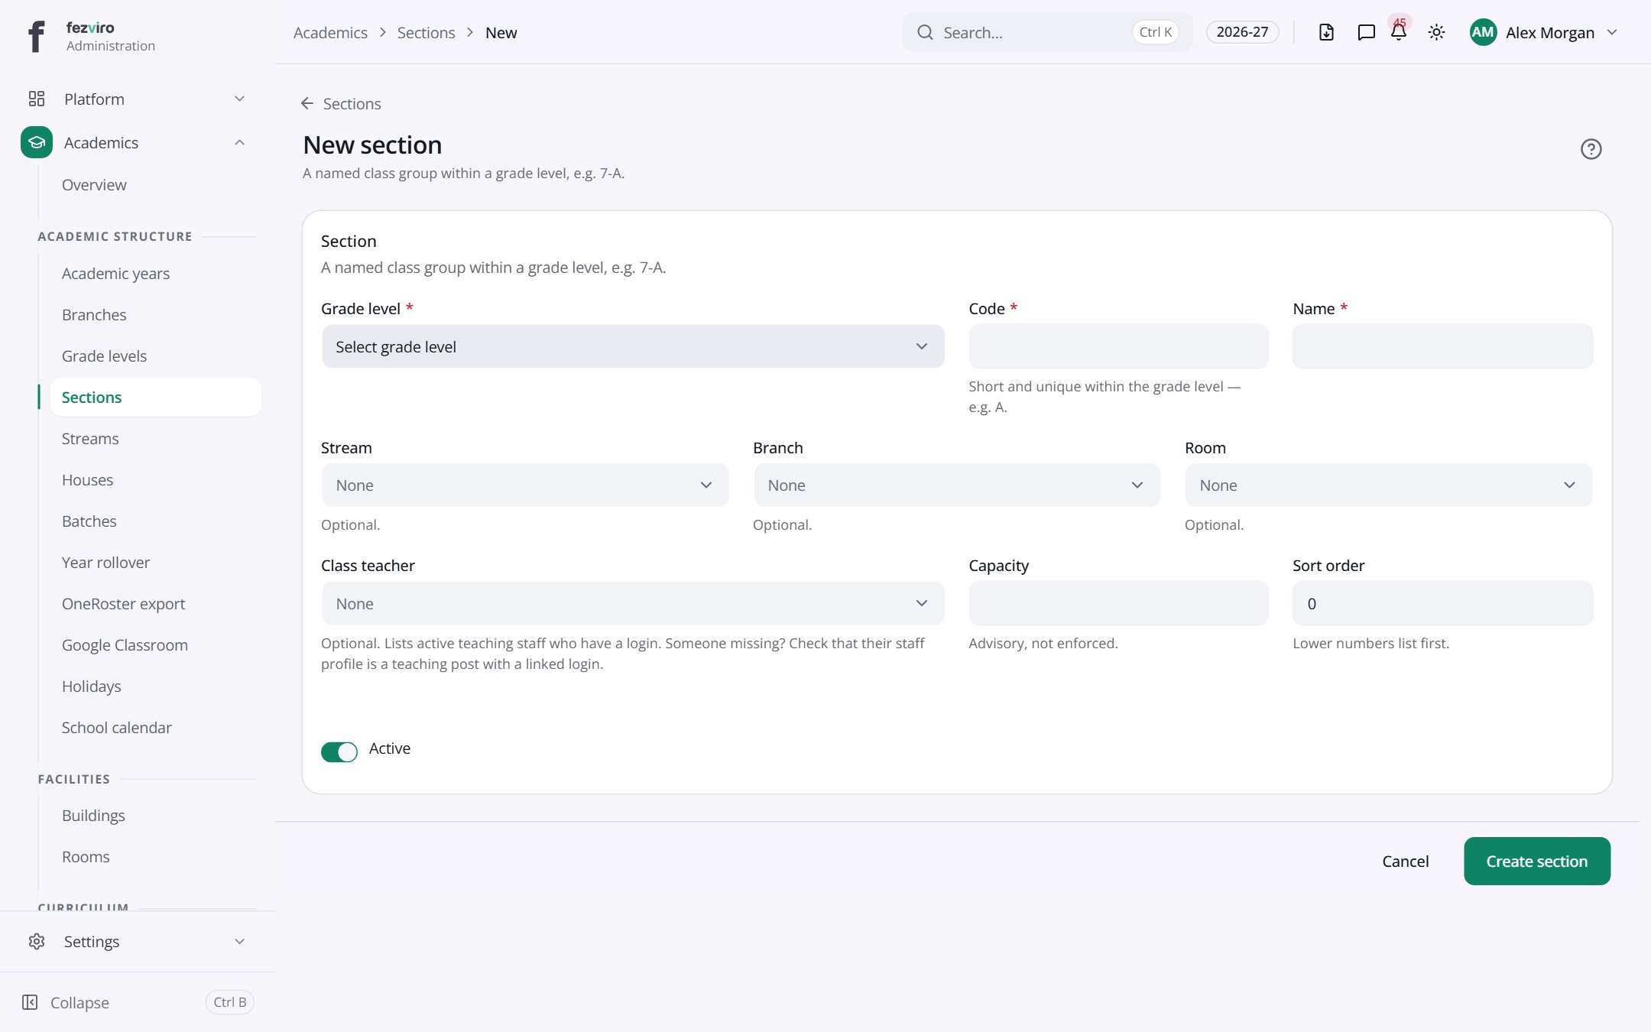Open the help question mark icon
The image size is (1651, 1032).
(x=1591, y=149)
